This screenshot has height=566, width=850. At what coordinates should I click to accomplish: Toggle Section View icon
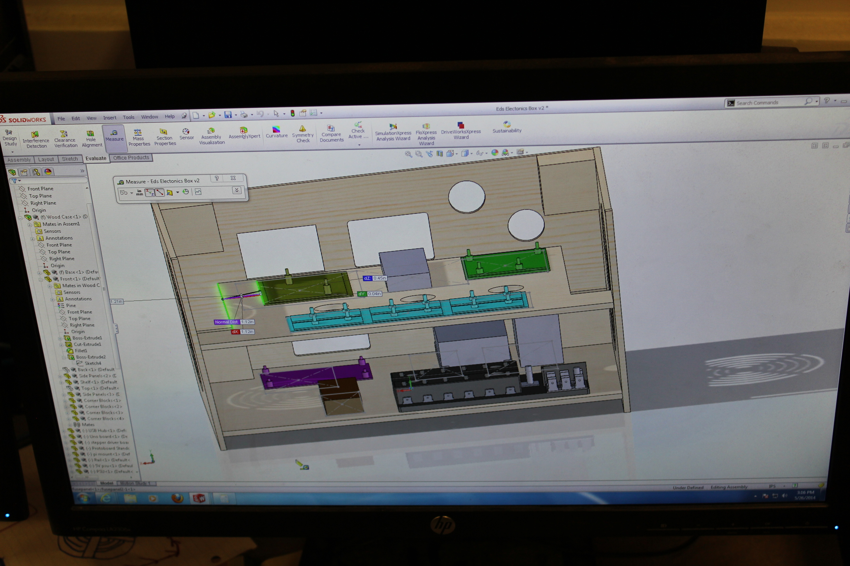pyautogui.click(x=440, y=153)
